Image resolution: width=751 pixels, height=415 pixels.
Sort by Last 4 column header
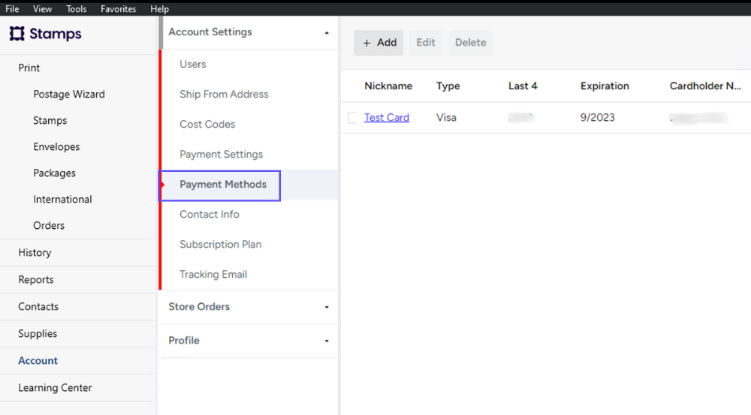tap(523, 86)
